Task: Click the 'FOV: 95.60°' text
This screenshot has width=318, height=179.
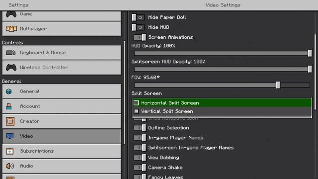Action: 146,78
